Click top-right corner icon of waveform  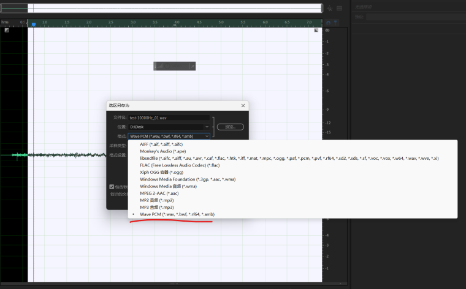coord(316,30)
